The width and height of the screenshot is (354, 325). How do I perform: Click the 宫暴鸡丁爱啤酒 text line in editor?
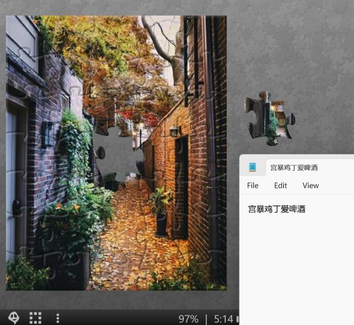(x=277, y=209)
